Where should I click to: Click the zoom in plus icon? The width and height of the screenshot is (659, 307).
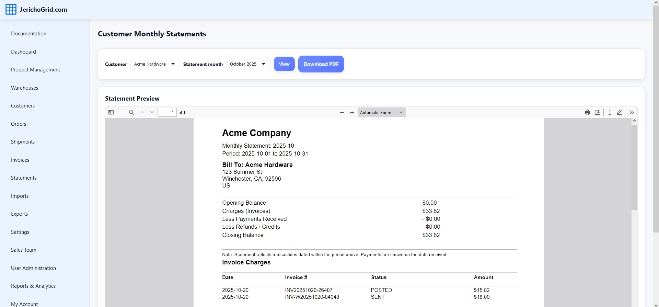pos(352,112)
